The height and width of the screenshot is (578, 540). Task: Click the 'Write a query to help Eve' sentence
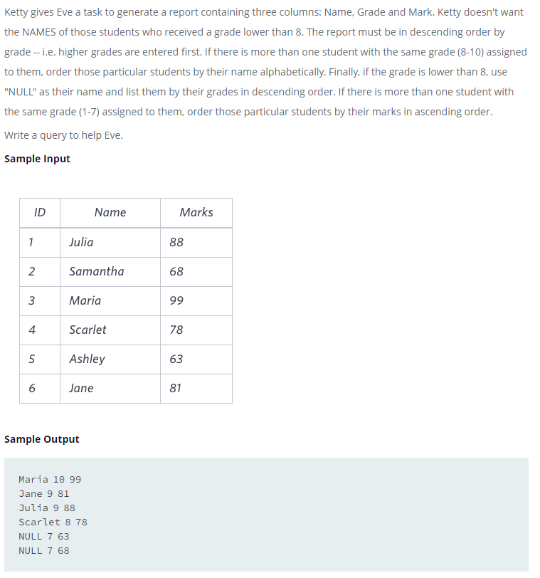tap(63, 135)
